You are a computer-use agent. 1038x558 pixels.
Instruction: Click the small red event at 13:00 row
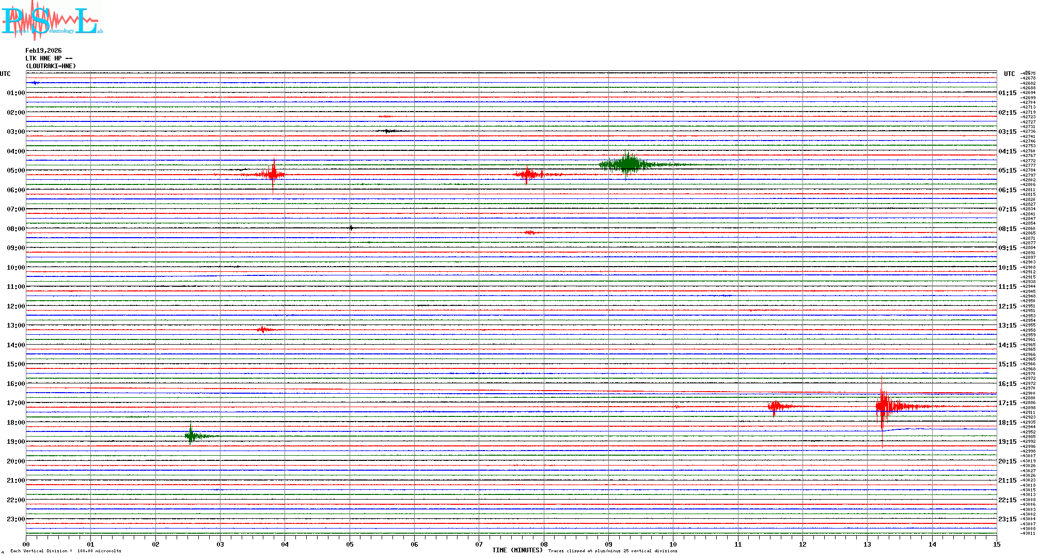263,330
